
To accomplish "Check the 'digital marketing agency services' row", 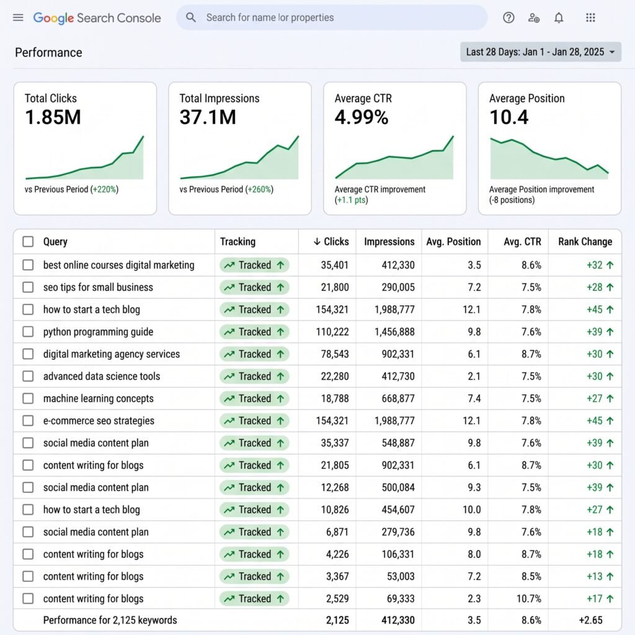I will pyautogui.click(x=28, y=354).
